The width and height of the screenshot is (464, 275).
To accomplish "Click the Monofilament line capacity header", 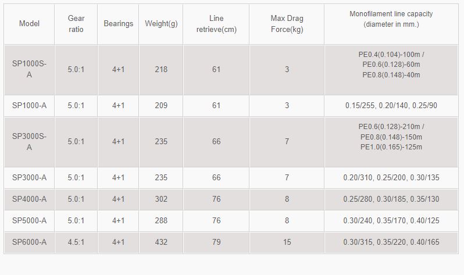I will click(391, 19).
